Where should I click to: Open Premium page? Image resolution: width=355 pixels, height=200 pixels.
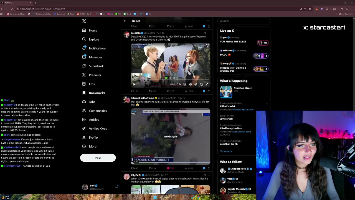click(x=92, y=75)
